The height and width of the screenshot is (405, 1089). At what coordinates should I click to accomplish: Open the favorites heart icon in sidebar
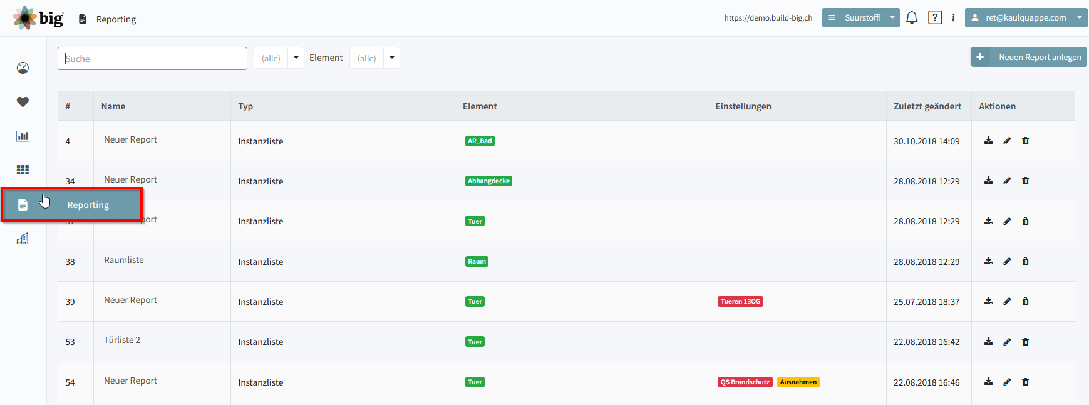[x=23, y=102]
